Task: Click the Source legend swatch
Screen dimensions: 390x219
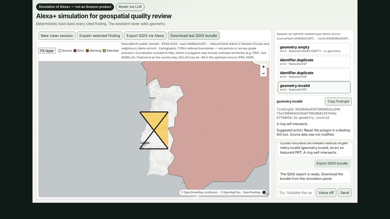Action: pos(60,51)
